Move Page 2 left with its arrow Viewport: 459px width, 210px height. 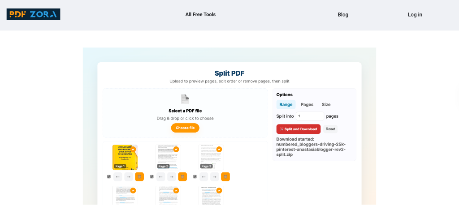(x=161, y=177)
